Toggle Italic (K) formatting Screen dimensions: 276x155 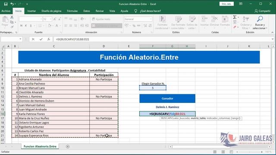(26, 26)
